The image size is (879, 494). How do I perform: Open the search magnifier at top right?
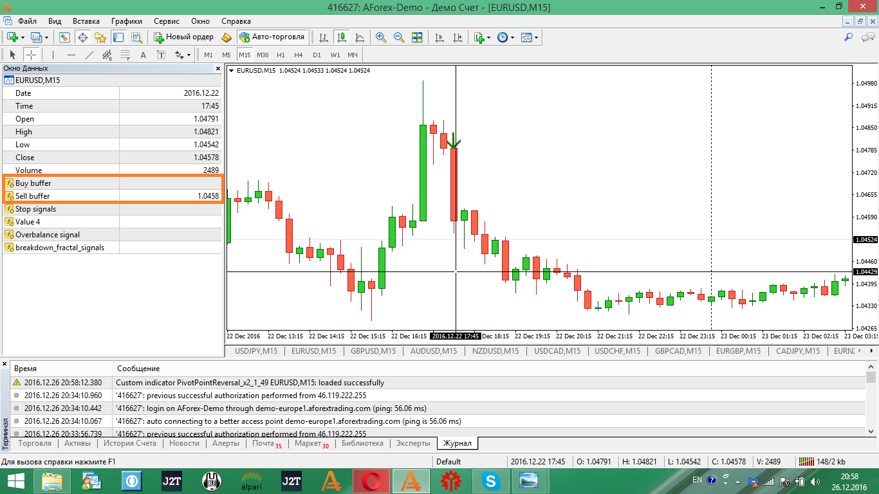849,37
